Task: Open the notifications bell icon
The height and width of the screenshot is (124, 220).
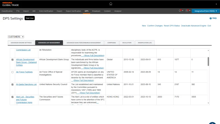Action: point(180,11)
